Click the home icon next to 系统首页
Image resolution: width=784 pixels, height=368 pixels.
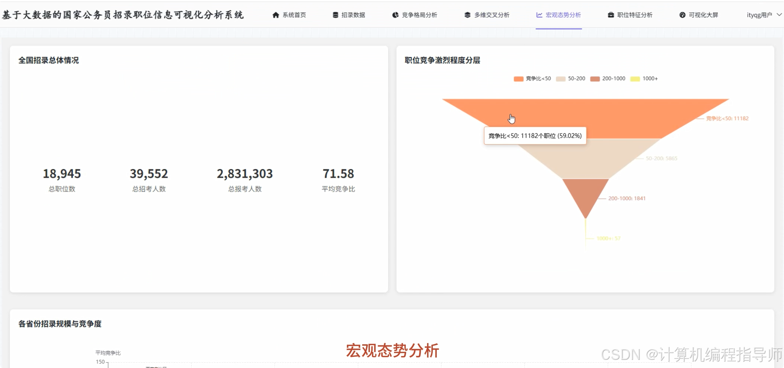pyautogui.click(x=276, y=15)
